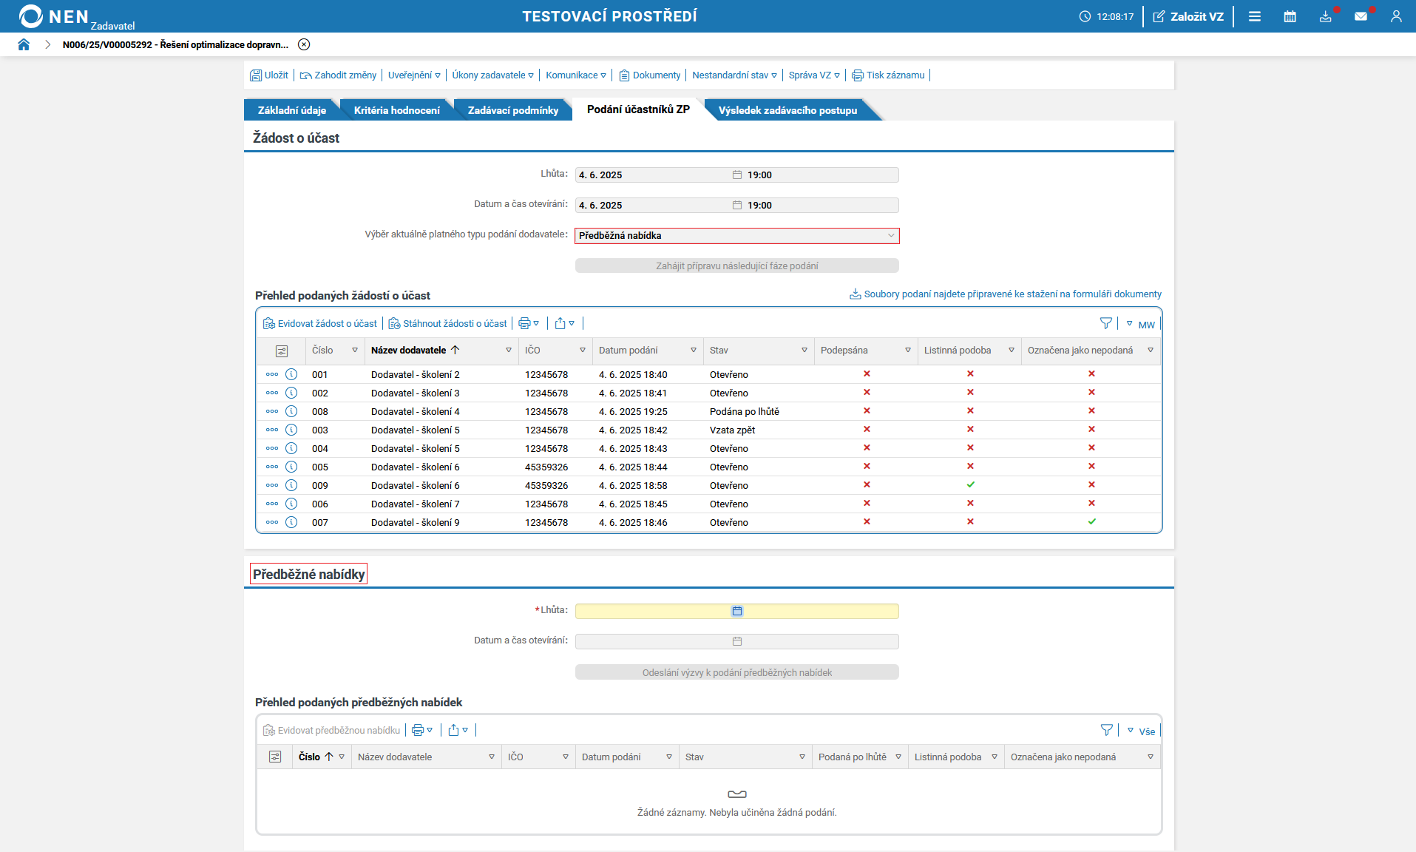Click Označena jako nepodaná mark for 005
Image resolution: width=1416 pixels, height=852 pixels.
(x=1091, y=467)
